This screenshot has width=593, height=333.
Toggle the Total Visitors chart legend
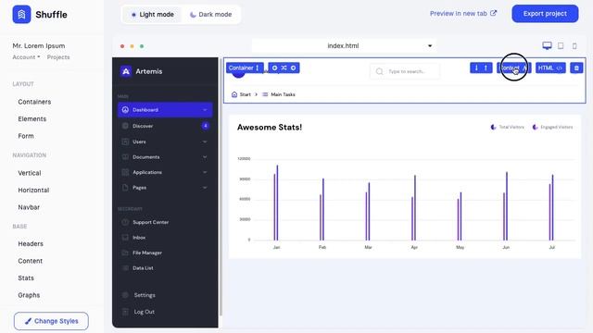[x=507, y=128]
